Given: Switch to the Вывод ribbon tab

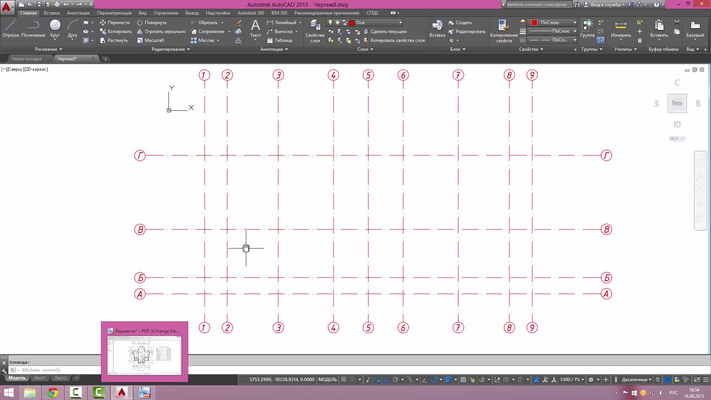Looking at the screenshot, I should tap(192, 13).
